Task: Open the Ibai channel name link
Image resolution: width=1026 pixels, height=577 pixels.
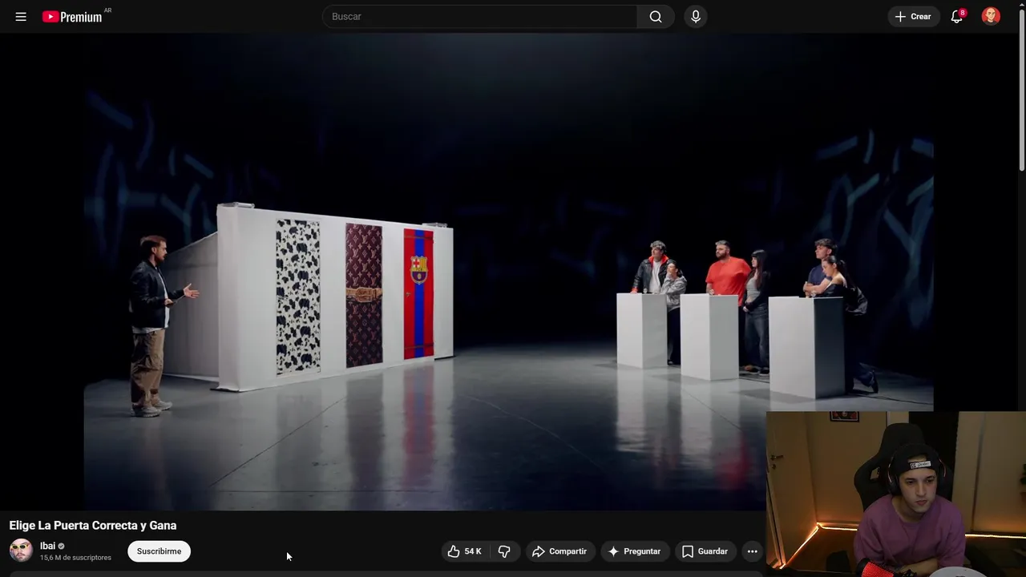Action: coord(47,546)
